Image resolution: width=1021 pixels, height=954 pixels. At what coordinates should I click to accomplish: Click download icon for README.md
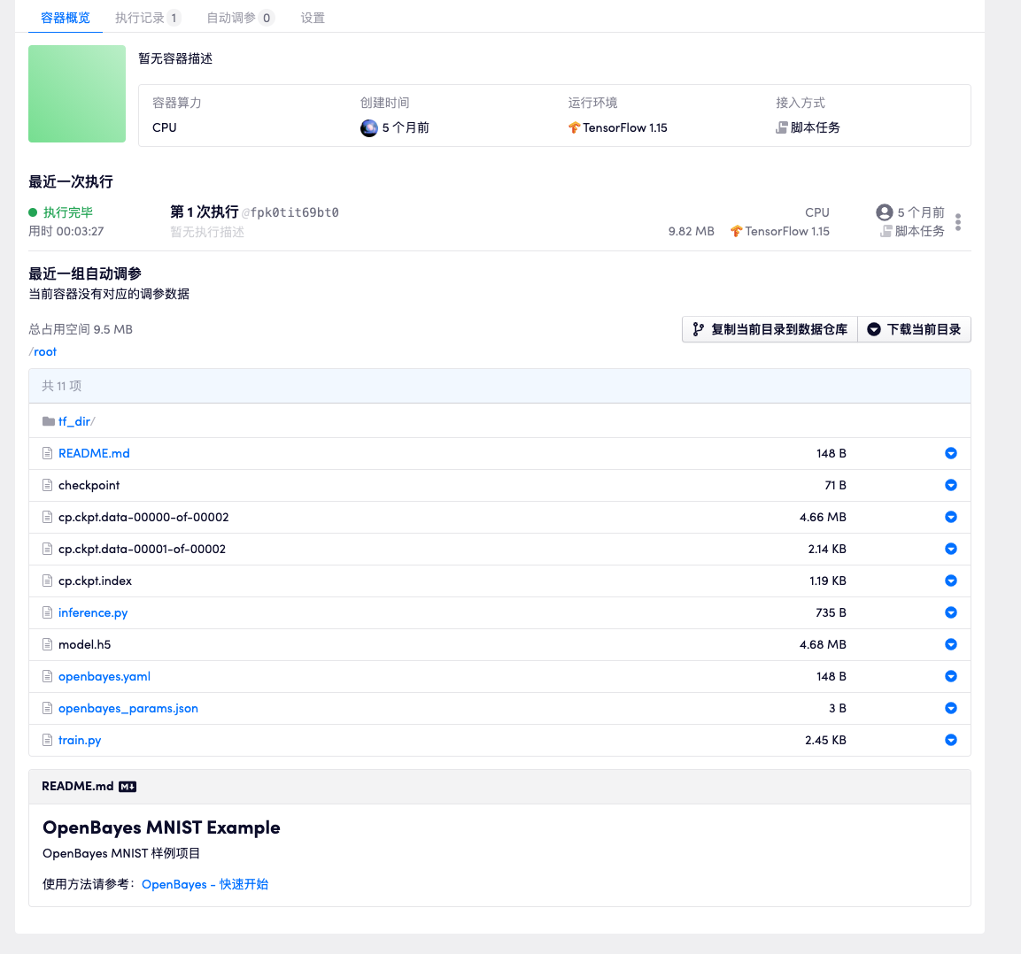(x=951, y=453)
